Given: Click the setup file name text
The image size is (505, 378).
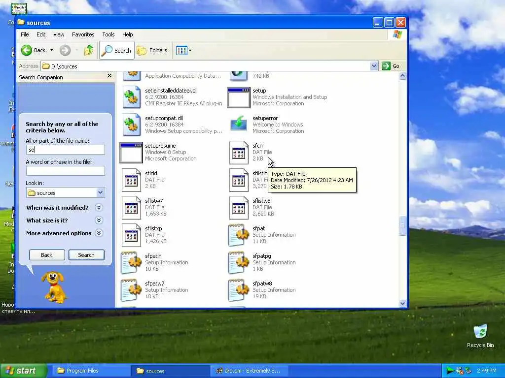Looking at the screenshot, I should tap(259, 91).
